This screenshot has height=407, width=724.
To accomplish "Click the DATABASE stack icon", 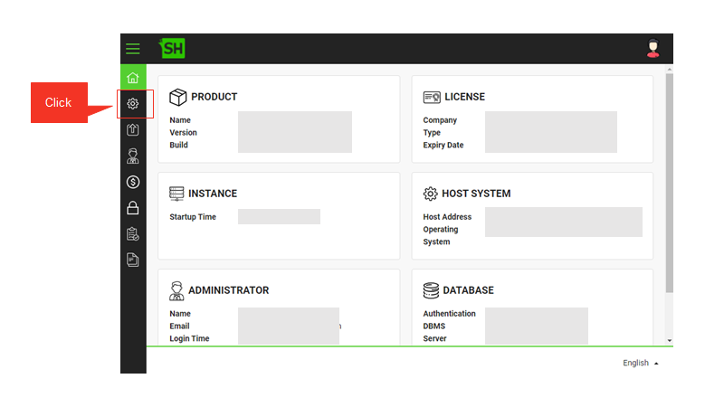I will 431,290.
